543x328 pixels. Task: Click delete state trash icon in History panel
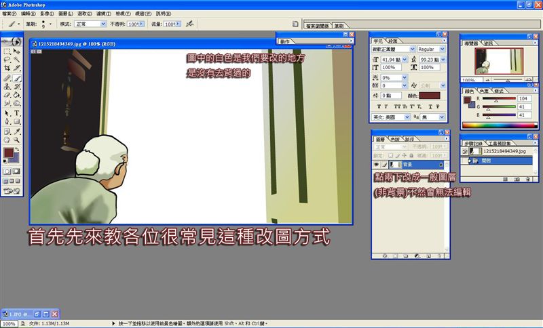(x=528, y=179)
